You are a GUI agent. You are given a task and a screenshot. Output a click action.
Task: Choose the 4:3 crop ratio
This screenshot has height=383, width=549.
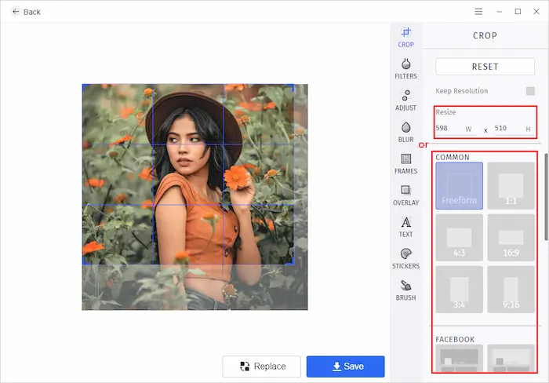click(x=460, y=238)
